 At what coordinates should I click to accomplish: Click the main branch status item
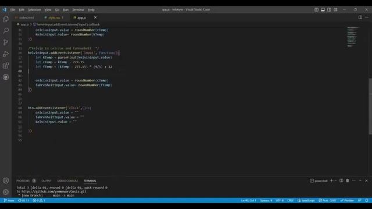click(x=9, y=200)
